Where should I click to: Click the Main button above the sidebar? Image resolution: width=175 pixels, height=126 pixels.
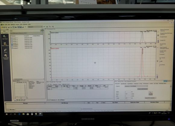tap(4, 31)
